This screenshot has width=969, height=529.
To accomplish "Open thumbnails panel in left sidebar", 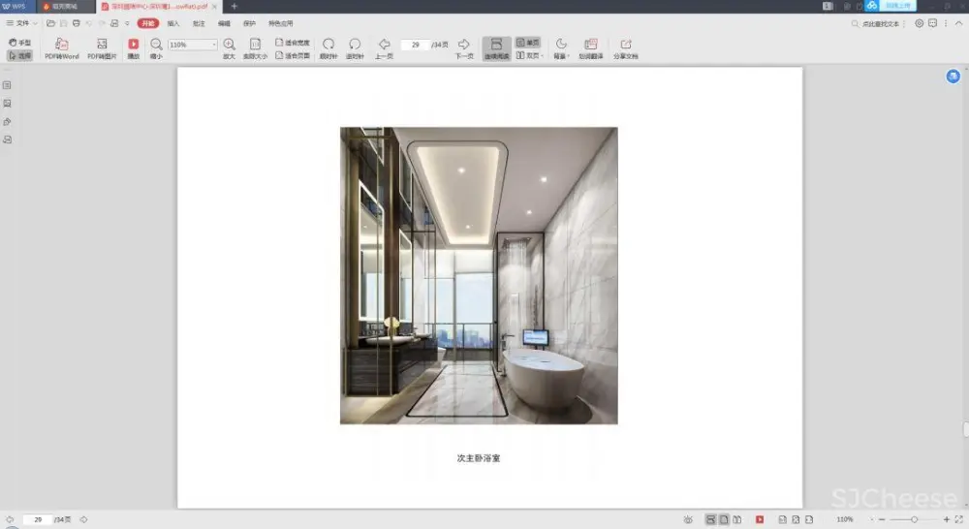I will coord(8,85).
